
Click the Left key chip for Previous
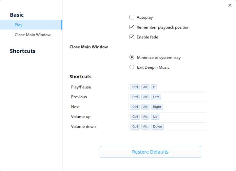pos(156,97)
